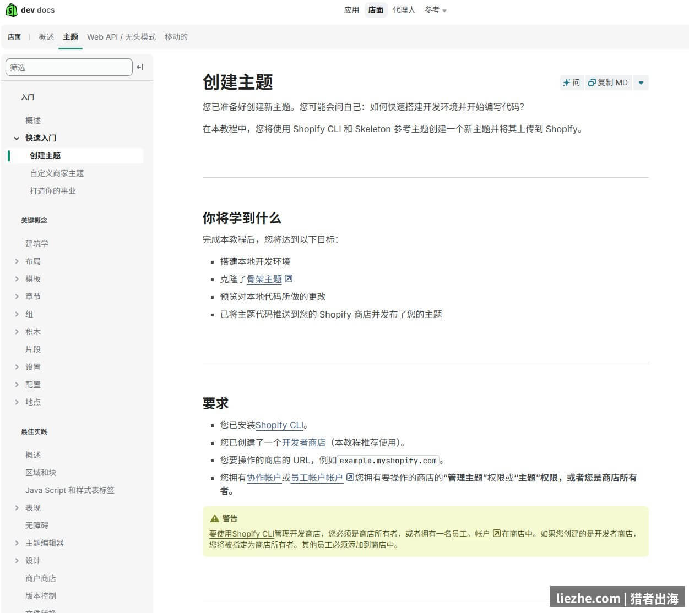Click the 要求 section heading
Image resolution: width=689 pixels, height=613 pixels.
(215, 403)
